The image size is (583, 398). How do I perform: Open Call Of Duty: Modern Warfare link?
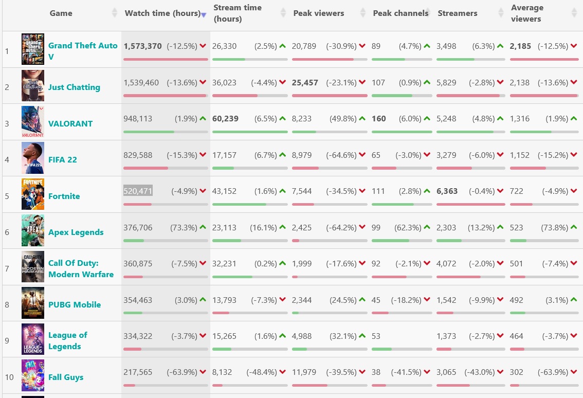tap(81, 268)
